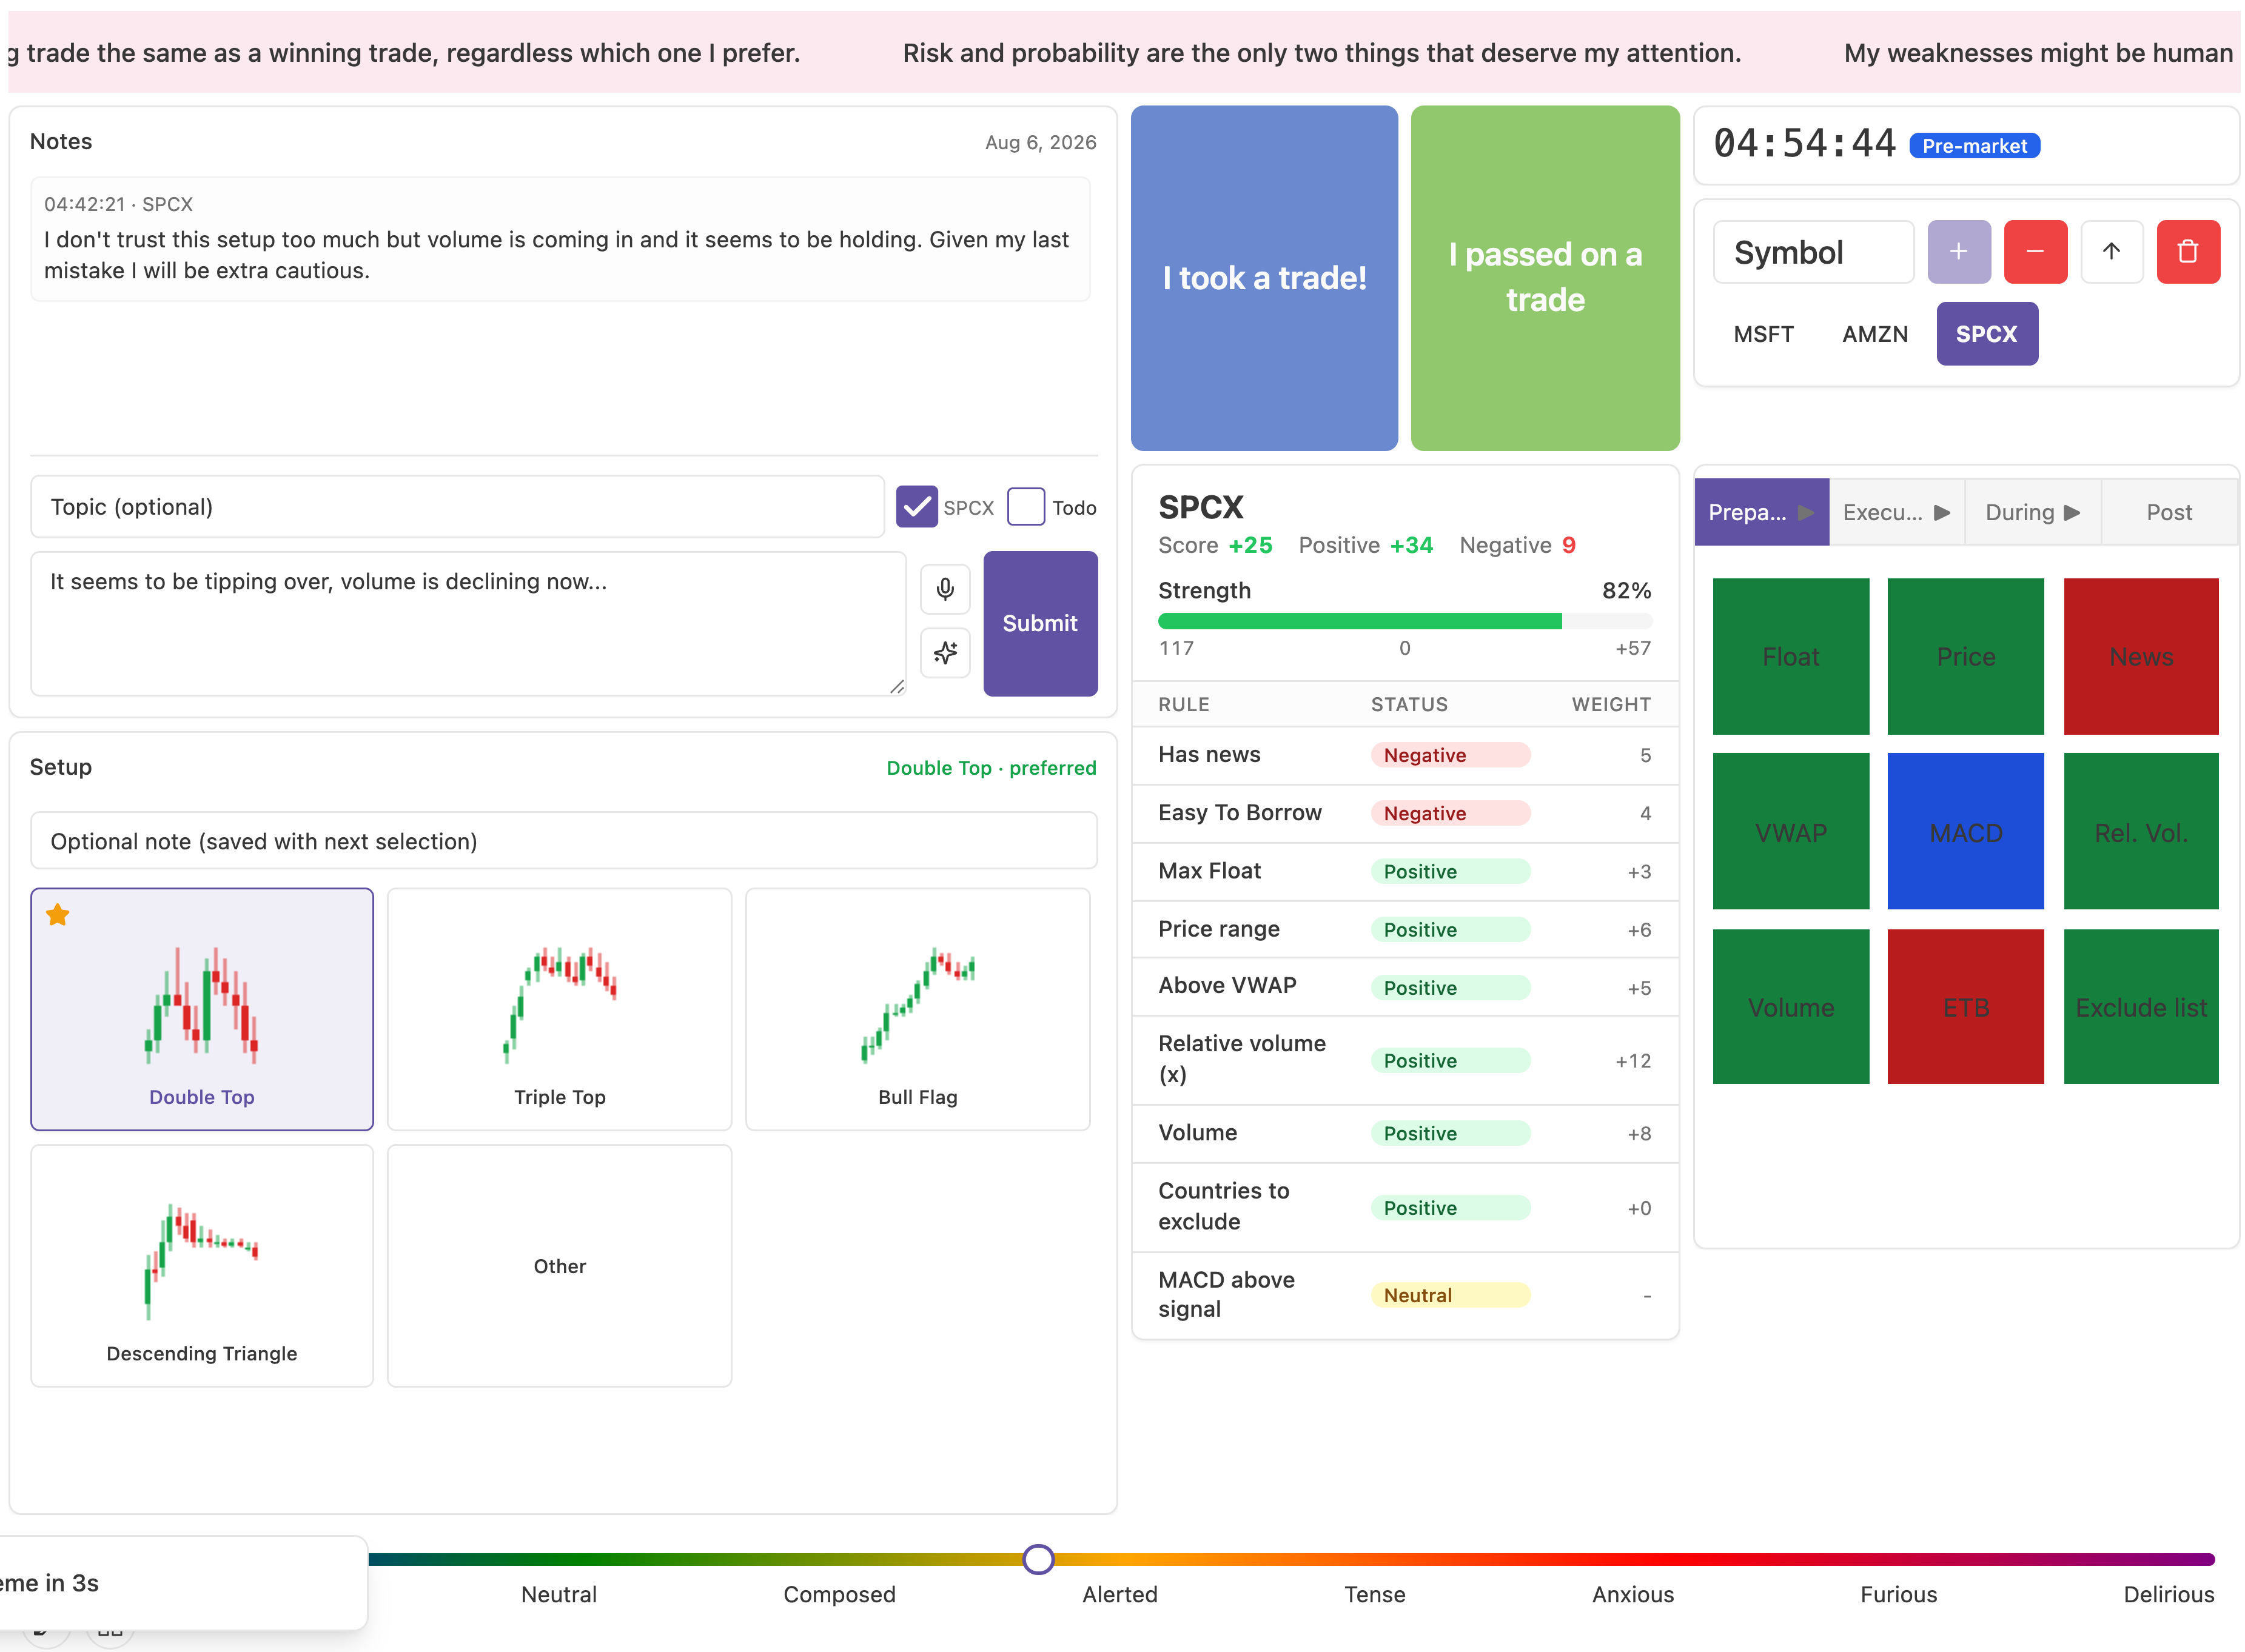2245x1652 pixels.
Task: Click the purple plus add-symbol button
Action: (x=1958, y=252)
